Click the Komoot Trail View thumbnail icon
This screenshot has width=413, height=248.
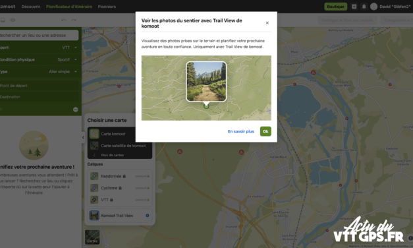[94, 216]
